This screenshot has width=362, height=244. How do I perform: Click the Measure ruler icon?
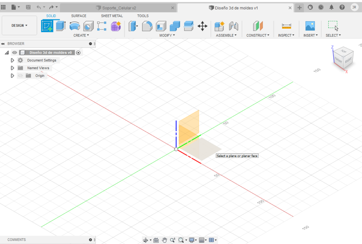(x=286, y=26)
